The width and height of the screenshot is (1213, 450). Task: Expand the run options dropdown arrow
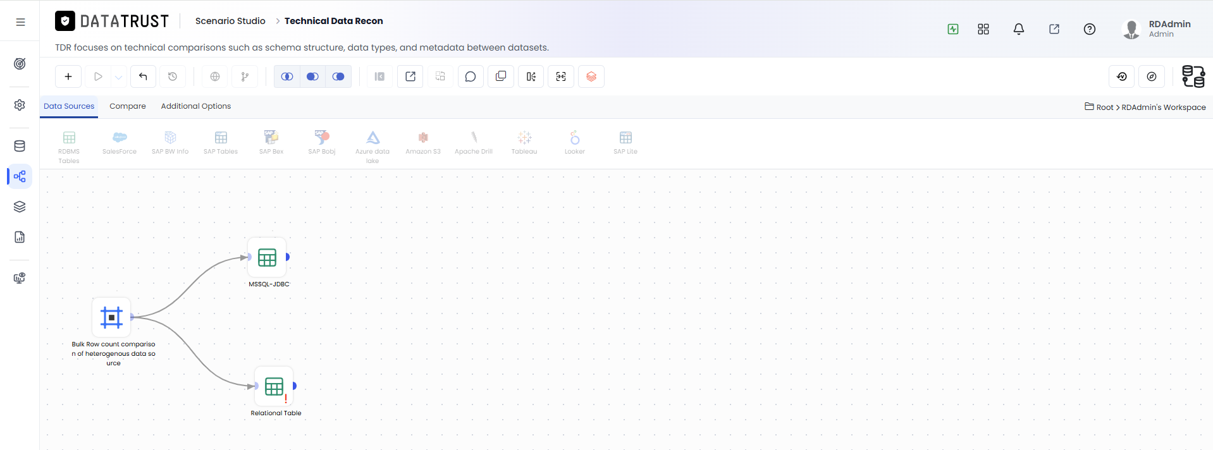(x=119, y=77)
